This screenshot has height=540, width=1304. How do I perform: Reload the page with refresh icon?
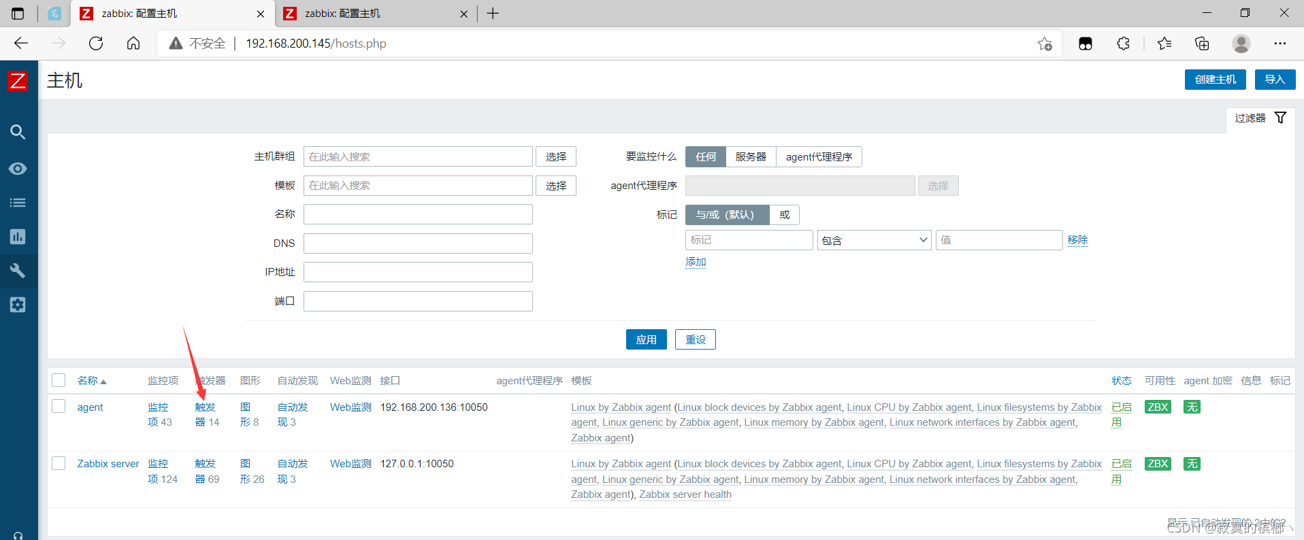click(96, 44)
